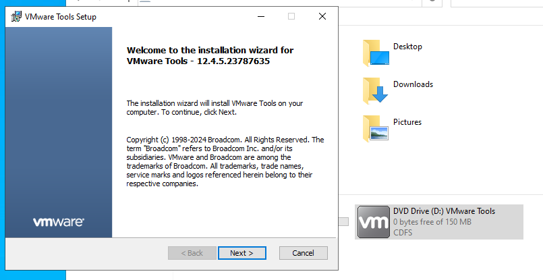Click the VMware Tools Setup installer icon in title bar

coord(16,17)
